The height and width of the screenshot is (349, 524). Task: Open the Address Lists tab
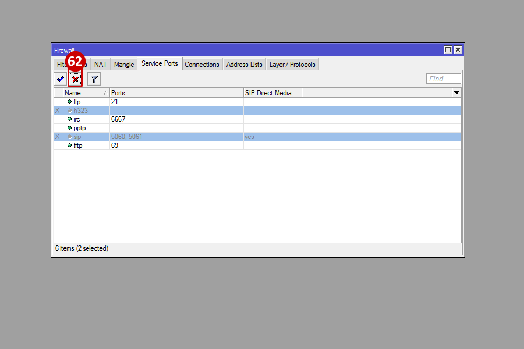245,65
